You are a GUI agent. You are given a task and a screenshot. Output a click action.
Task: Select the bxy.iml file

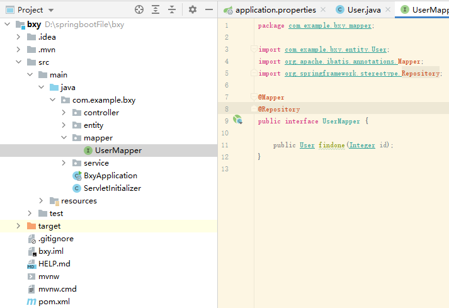[51, 251]
